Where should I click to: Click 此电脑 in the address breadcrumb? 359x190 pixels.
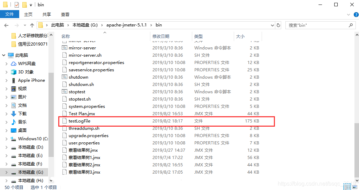coord(58,25)
